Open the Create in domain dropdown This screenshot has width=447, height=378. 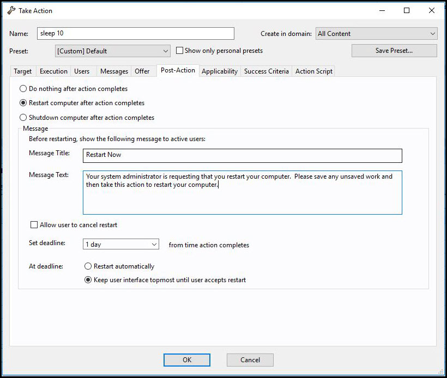coord(376,34)
